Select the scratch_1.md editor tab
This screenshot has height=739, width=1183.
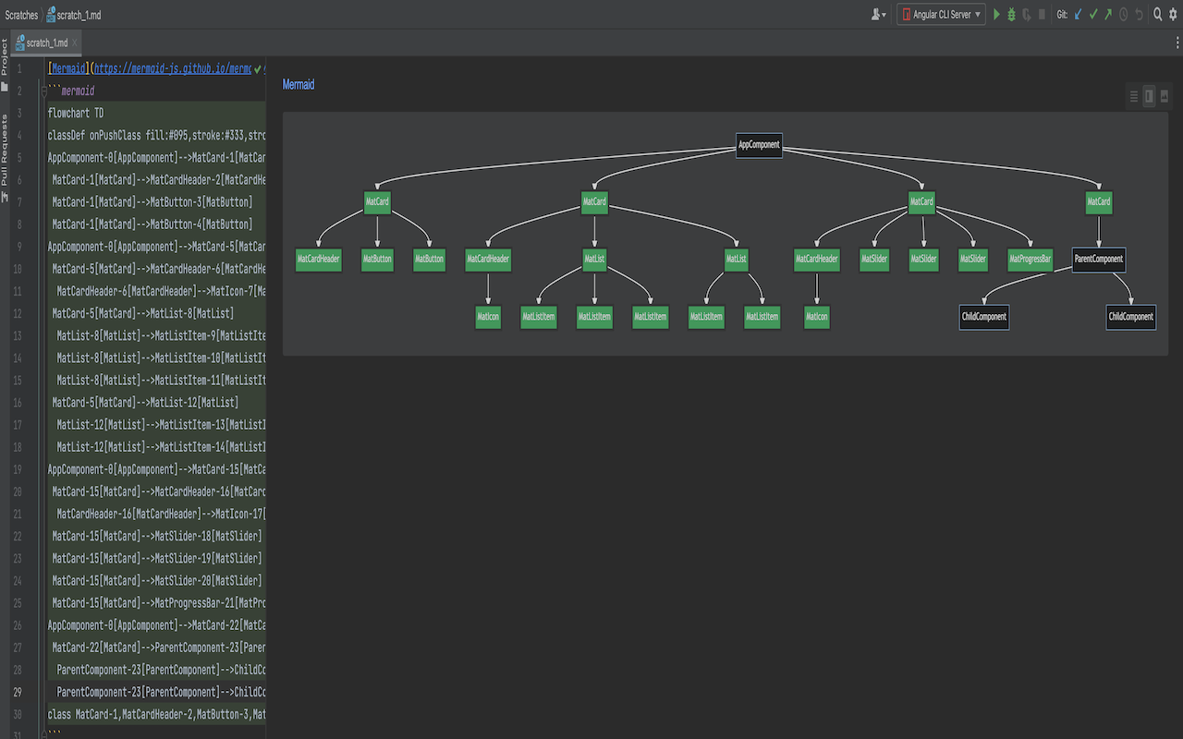(x=46, y=43)
